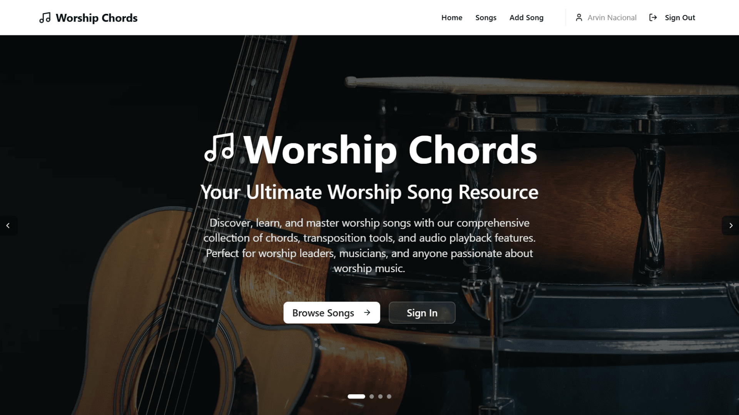
Task: Open the Home nav item
Action: 452,18
